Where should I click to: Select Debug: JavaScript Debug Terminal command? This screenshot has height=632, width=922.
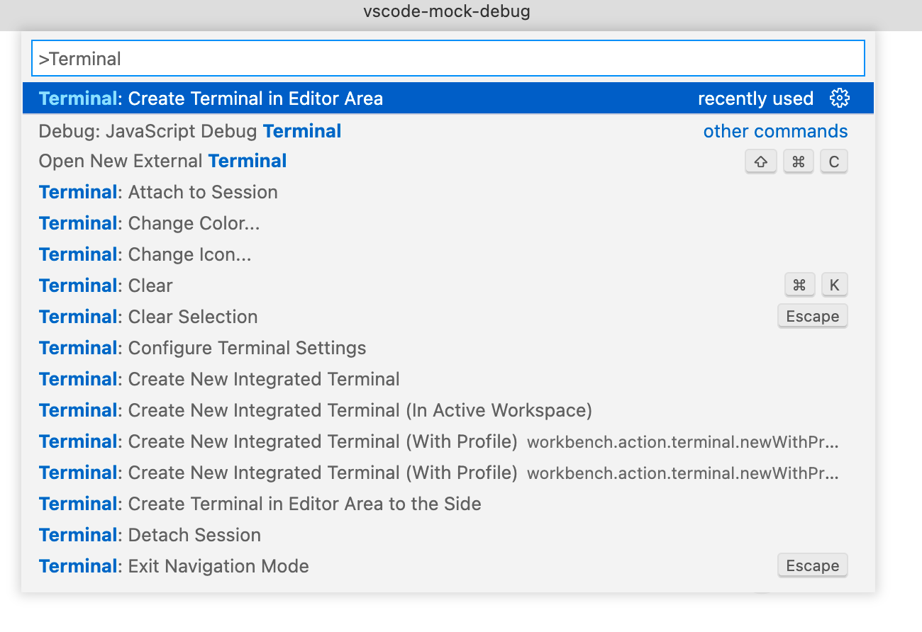tap(189, 130)
